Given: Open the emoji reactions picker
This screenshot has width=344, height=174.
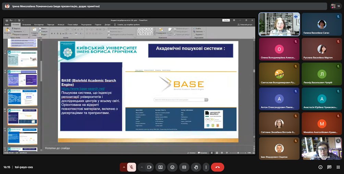Looking at the screenshot, I should 172,167.
